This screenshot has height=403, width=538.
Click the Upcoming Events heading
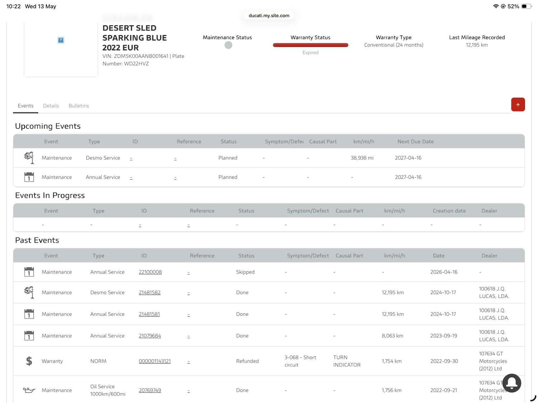coord(48,126)
